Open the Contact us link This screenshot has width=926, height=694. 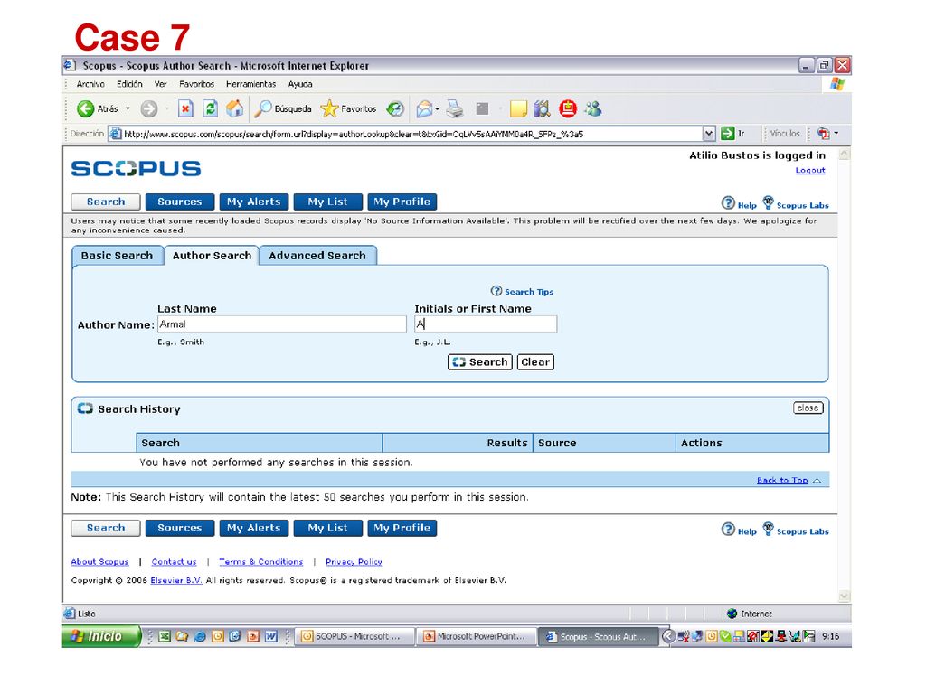tap(174, 562)
